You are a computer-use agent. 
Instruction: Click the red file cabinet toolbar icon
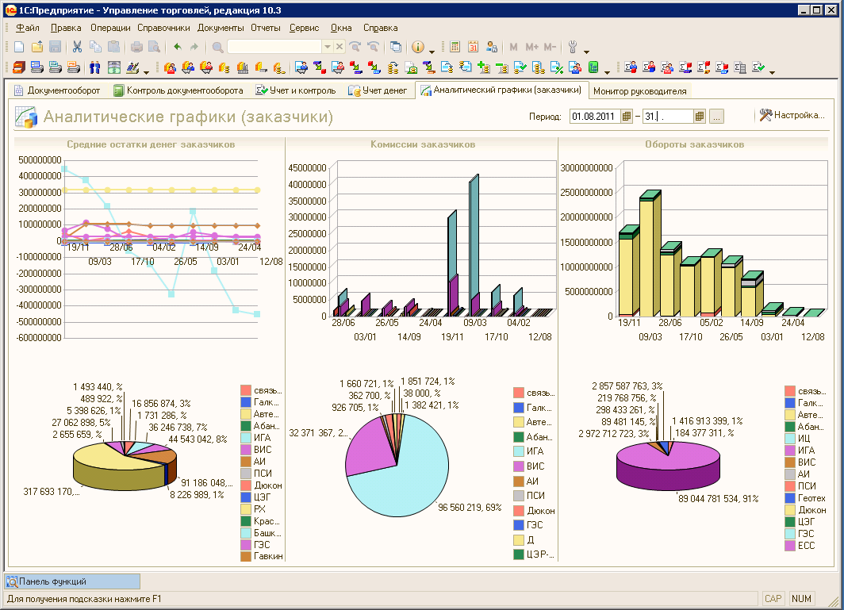pos(19,67)
